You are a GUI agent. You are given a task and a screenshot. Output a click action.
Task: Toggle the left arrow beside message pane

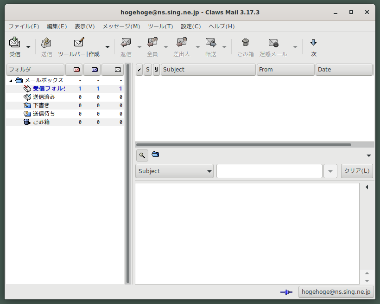367,187
